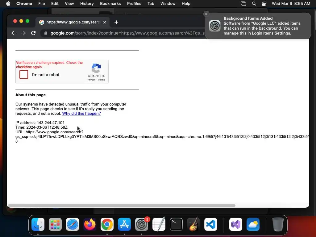The width and height of the screenshot is (316, 237).
Task: Follow the Why did this happen? link
Action: coord(81,114)
